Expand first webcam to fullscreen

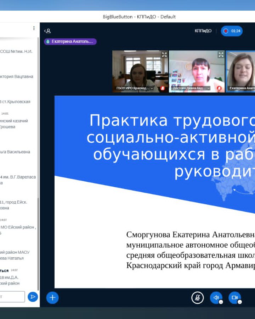pyautogui.click(x=164, y=54)
